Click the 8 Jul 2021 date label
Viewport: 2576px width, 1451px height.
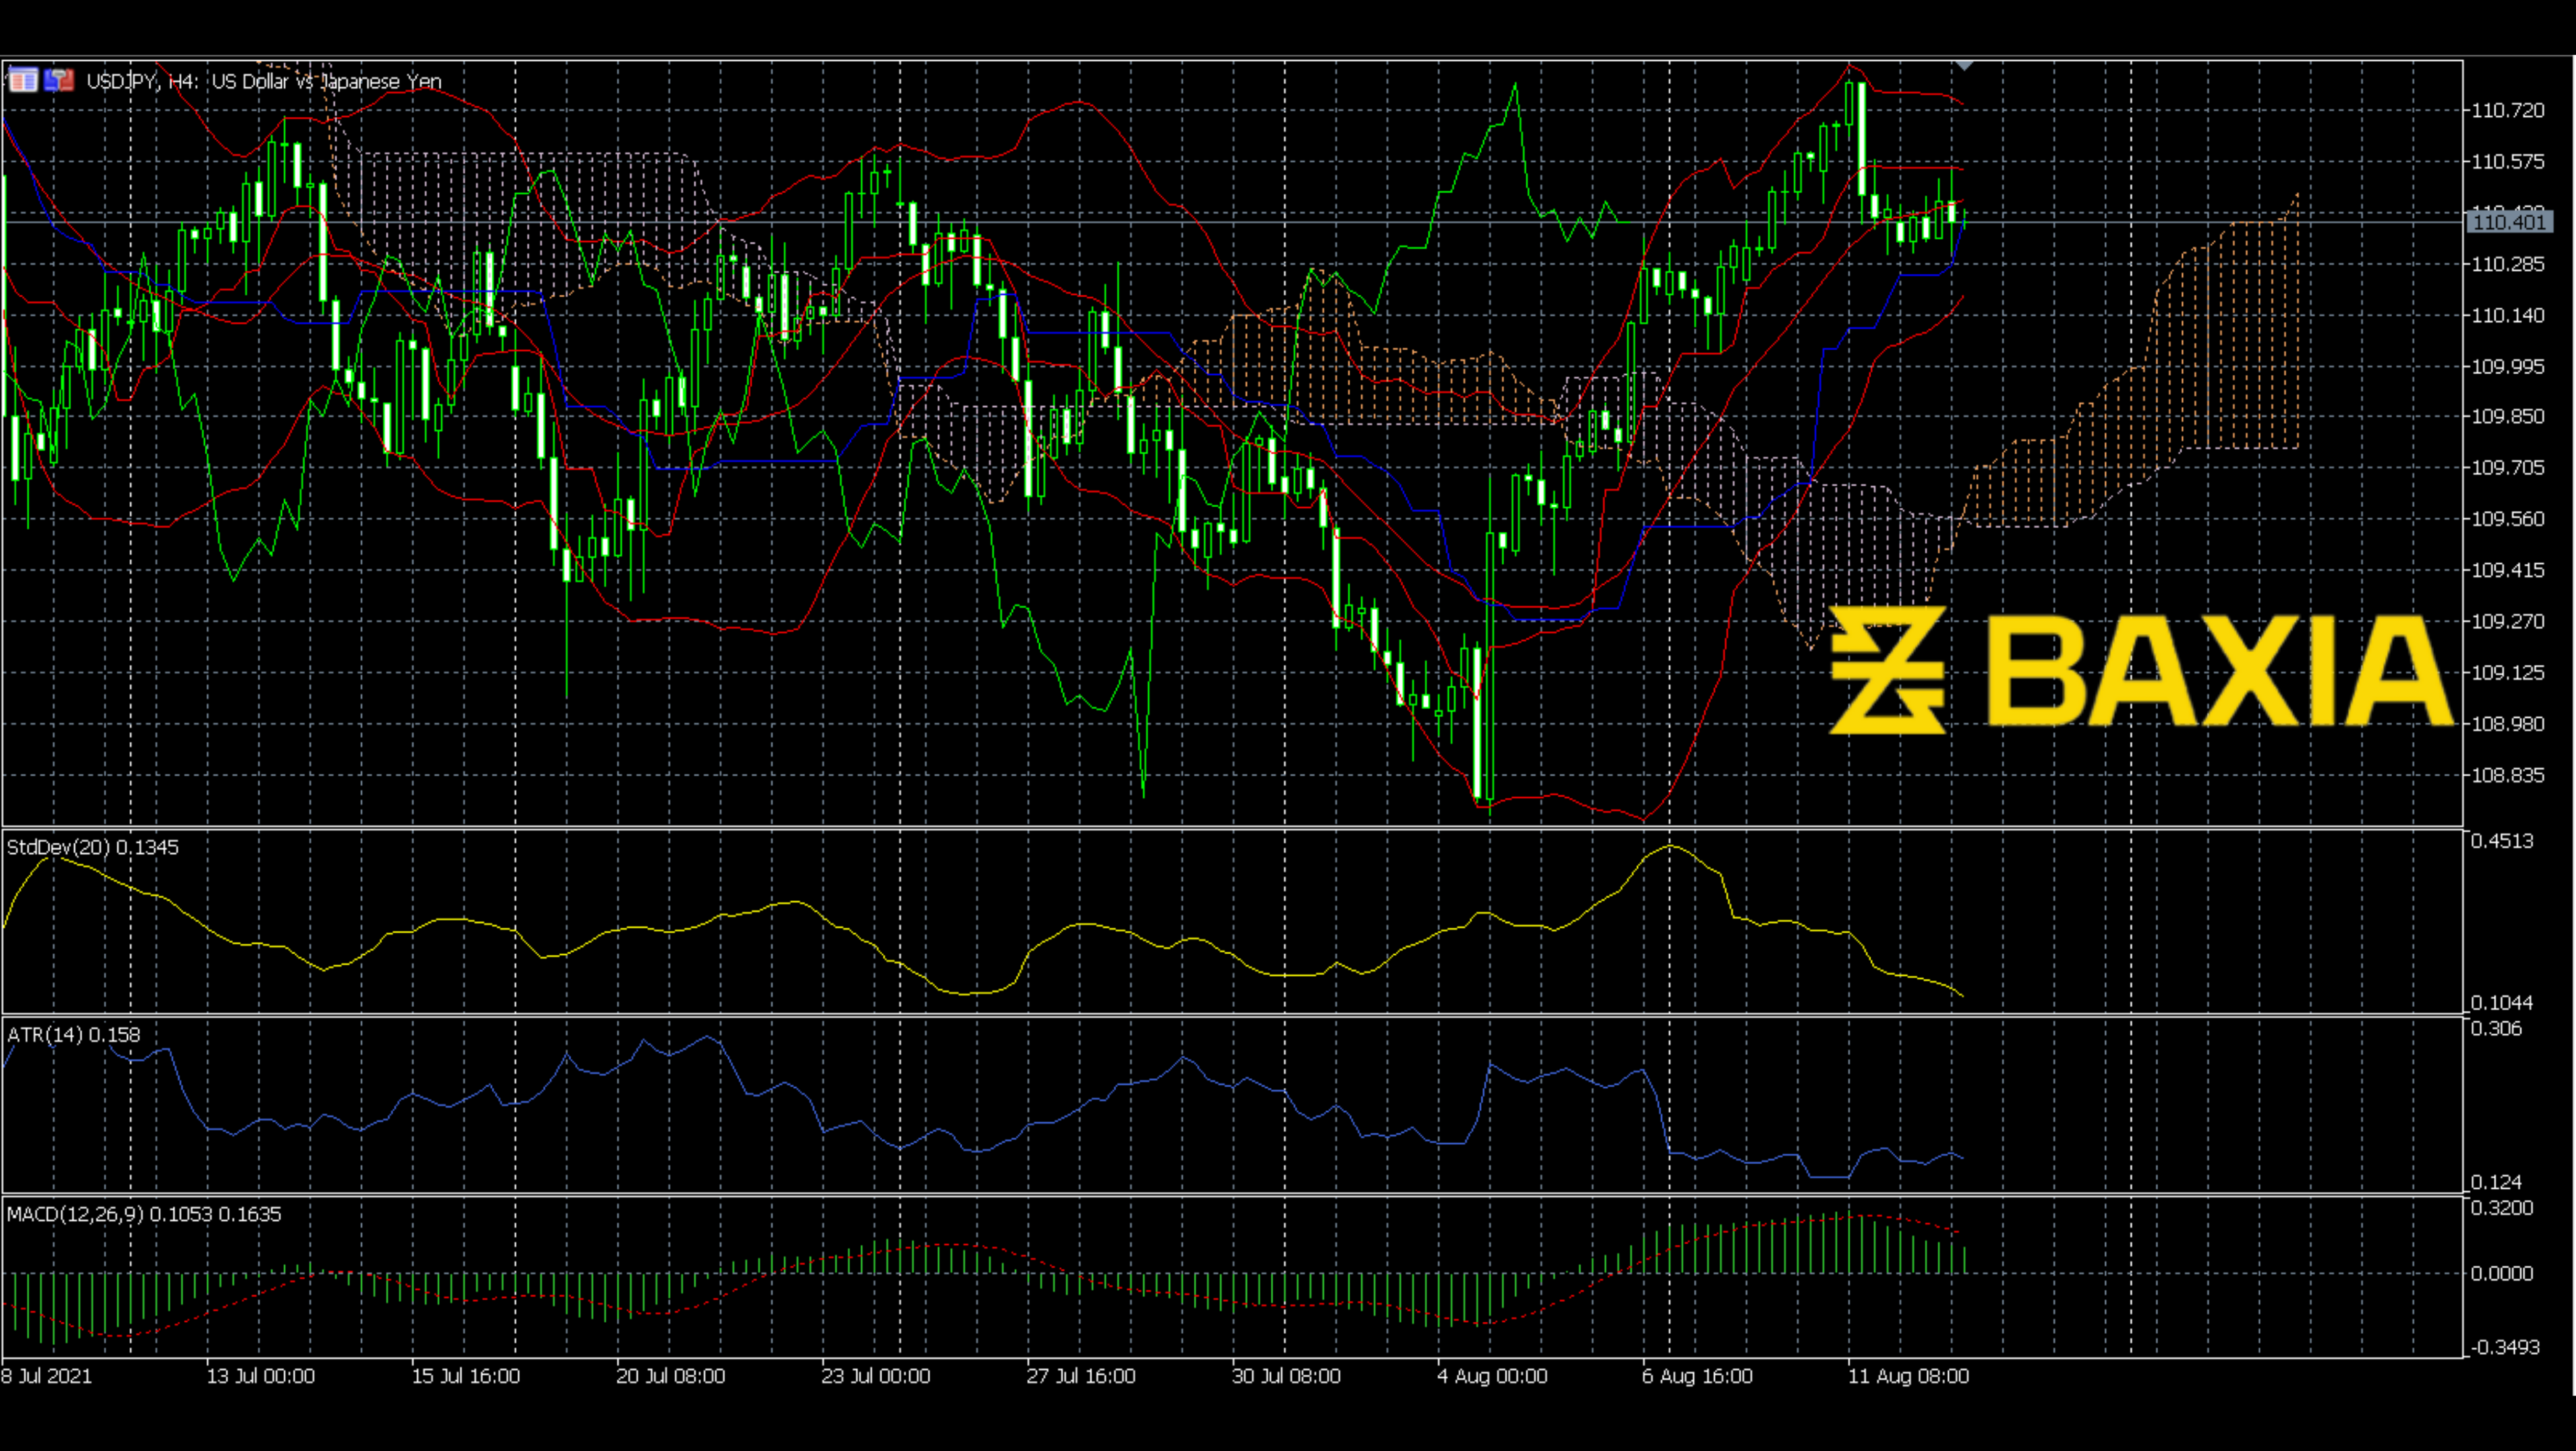tap(46, 1376)
